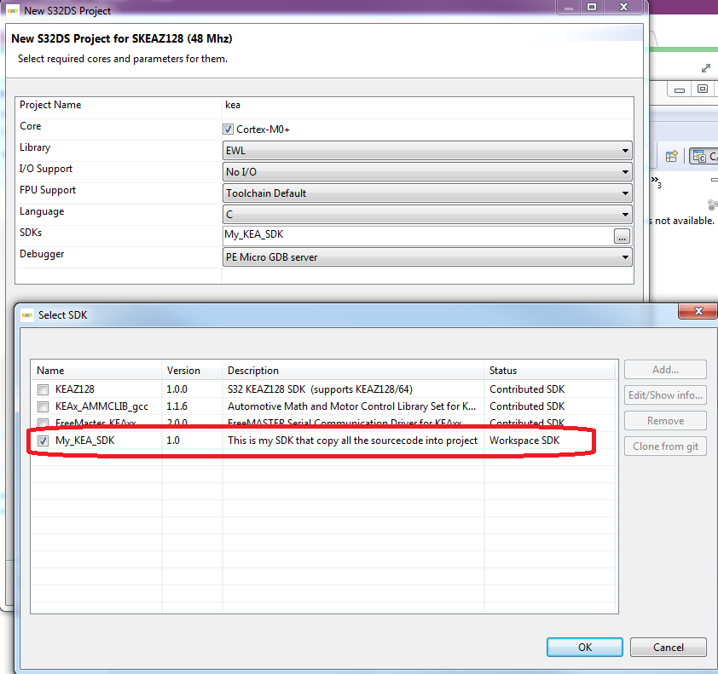The width and height of the screenshot is (718, 674).
Task: Click version 1.1.6 cell
Action: [x=177, y=406]
